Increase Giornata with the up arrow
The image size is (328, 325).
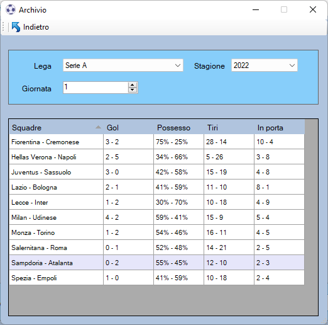[x=132, y=85]
